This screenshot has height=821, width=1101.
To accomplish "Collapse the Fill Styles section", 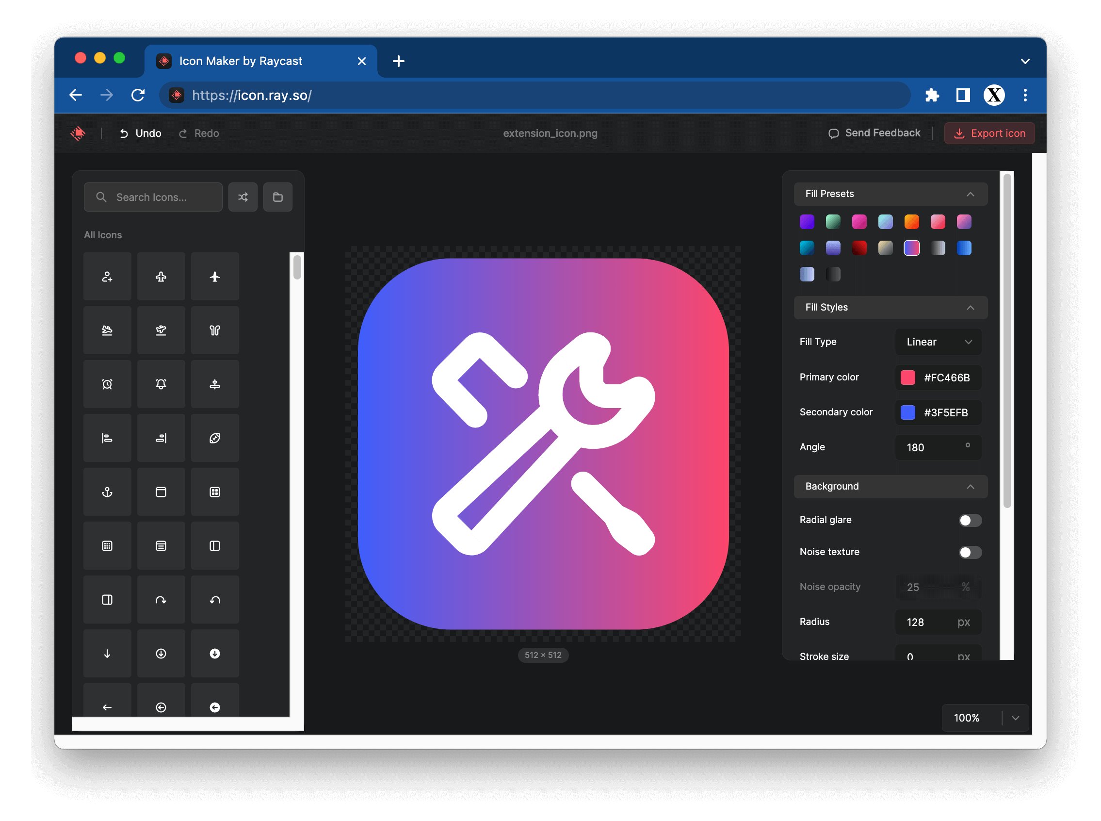I will (x=971, y=308).
